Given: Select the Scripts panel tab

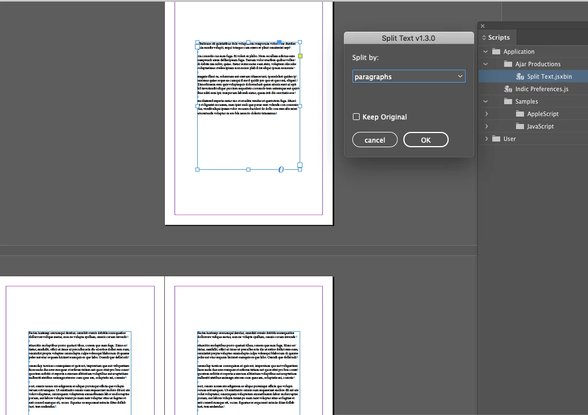Looking at the screenshot, I should click(x=498, y=37).
